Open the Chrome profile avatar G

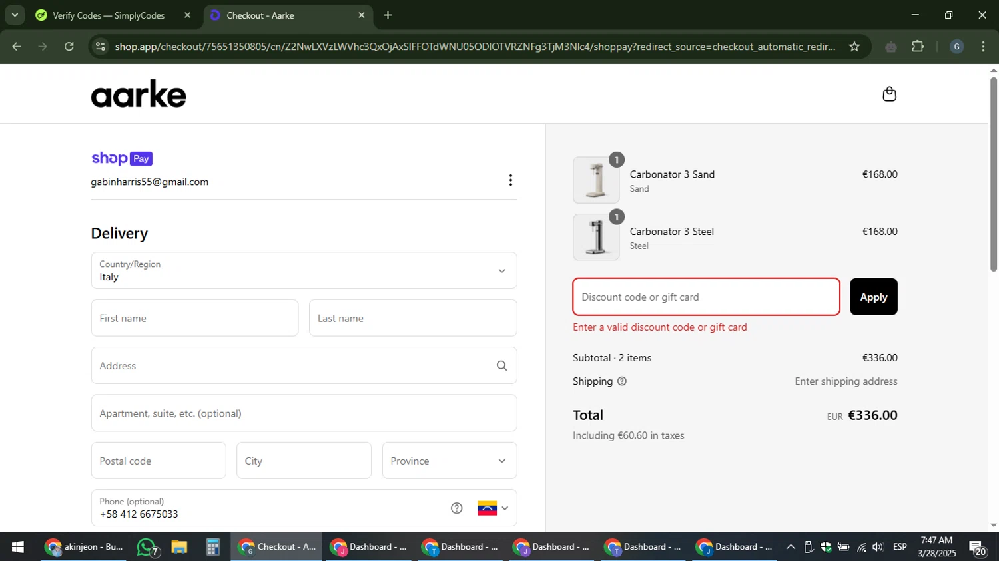pyautogui.click(x=956, y=47)
